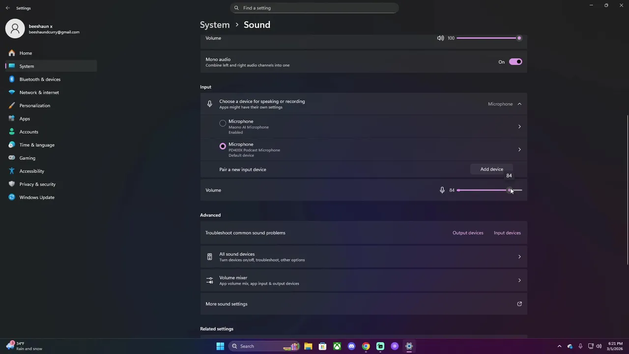Click the taskbar Search box
The image size is (629, 354).
(264, 346)
